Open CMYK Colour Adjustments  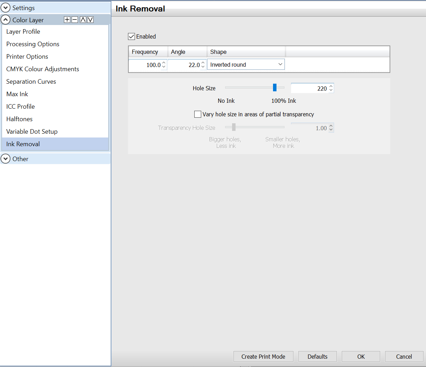tap(55, 69)
